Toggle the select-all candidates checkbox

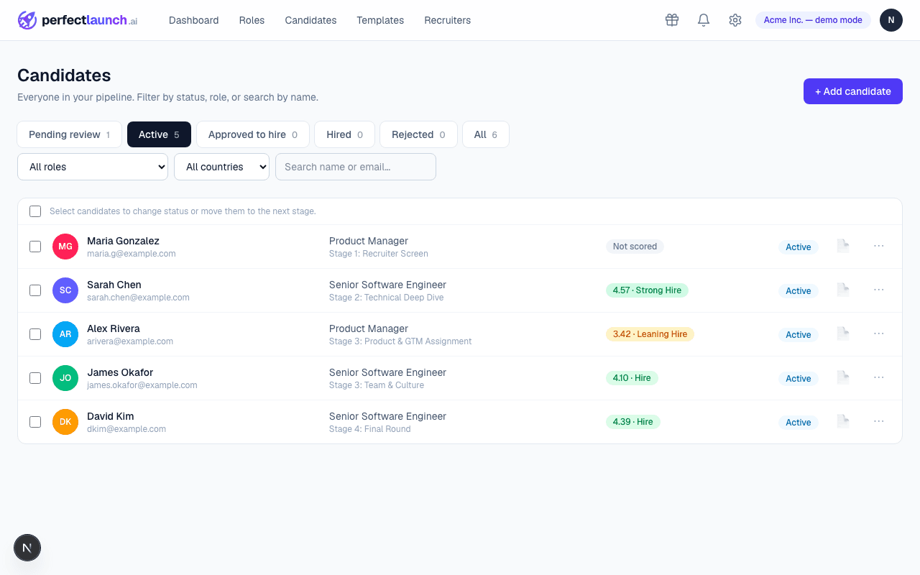(x=35, y=211)
